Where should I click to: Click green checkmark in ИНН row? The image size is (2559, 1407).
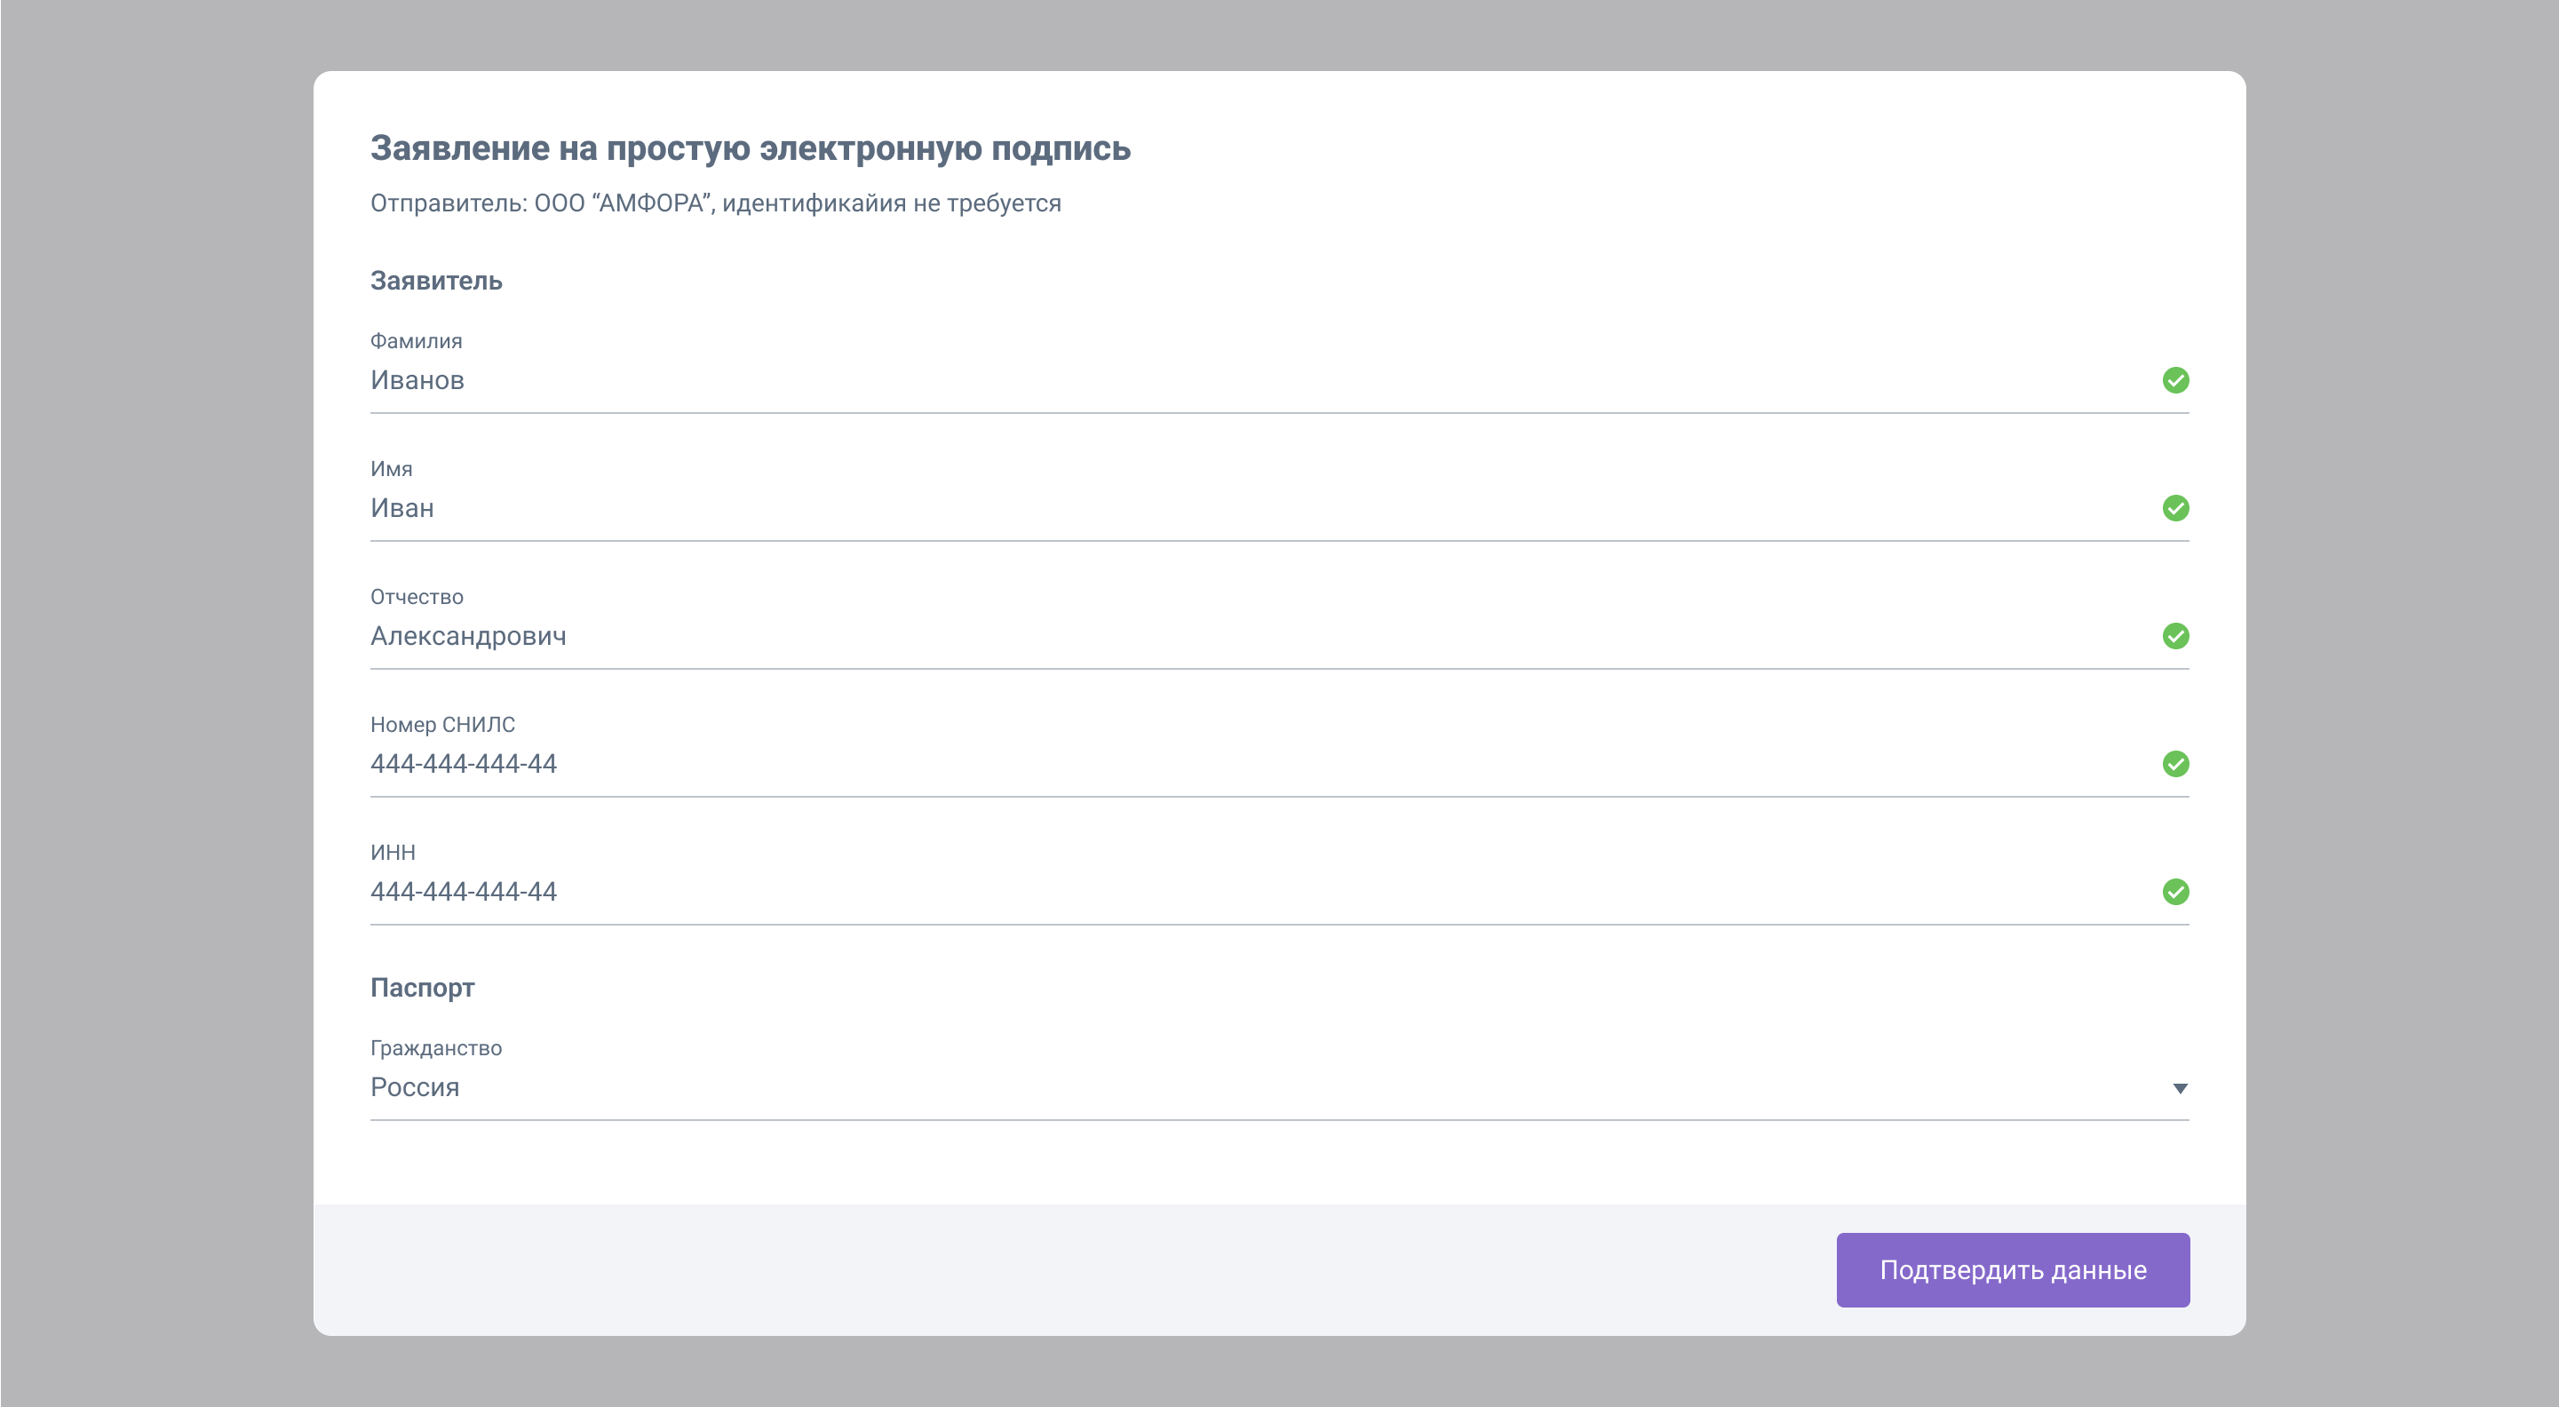coord(2174,893)
